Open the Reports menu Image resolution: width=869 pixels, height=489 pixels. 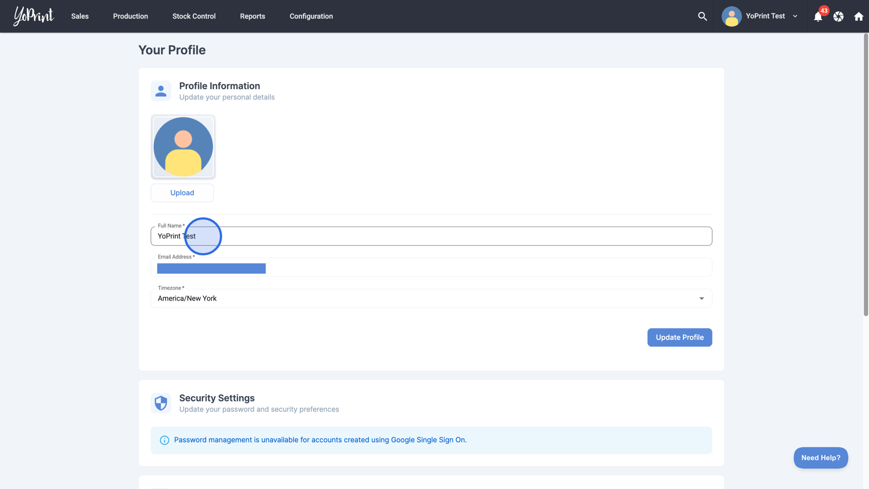(x=253, y=16)
